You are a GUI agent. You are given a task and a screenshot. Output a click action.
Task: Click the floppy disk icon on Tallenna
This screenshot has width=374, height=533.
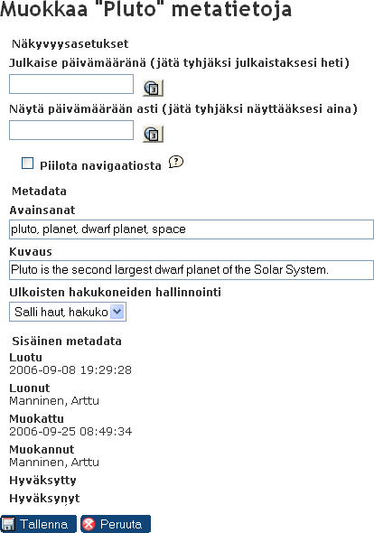(x=8, y=524)
